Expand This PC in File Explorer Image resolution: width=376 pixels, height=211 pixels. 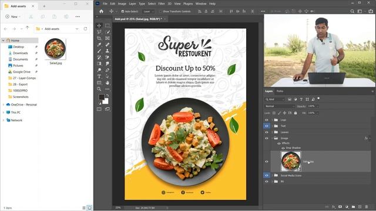(4, 113)
